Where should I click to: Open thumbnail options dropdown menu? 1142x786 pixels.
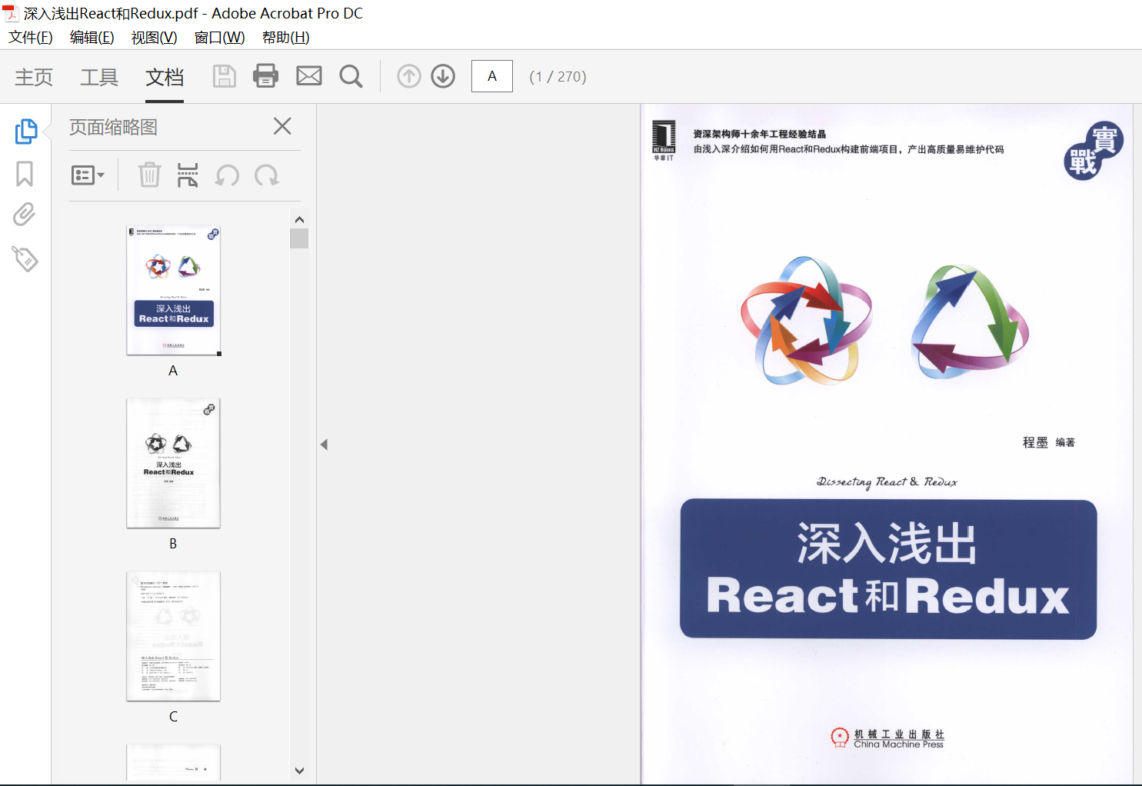pos(88,175)
